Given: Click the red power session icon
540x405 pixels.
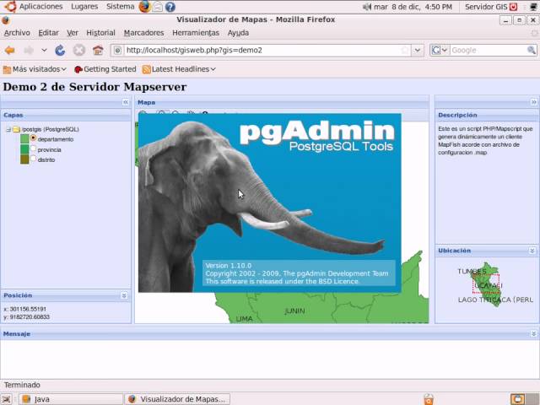Looking at the screenshot, I should pyautogui.click(x=514, y=7).
